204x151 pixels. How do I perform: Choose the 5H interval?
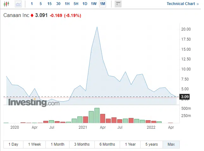click(76, 4)
